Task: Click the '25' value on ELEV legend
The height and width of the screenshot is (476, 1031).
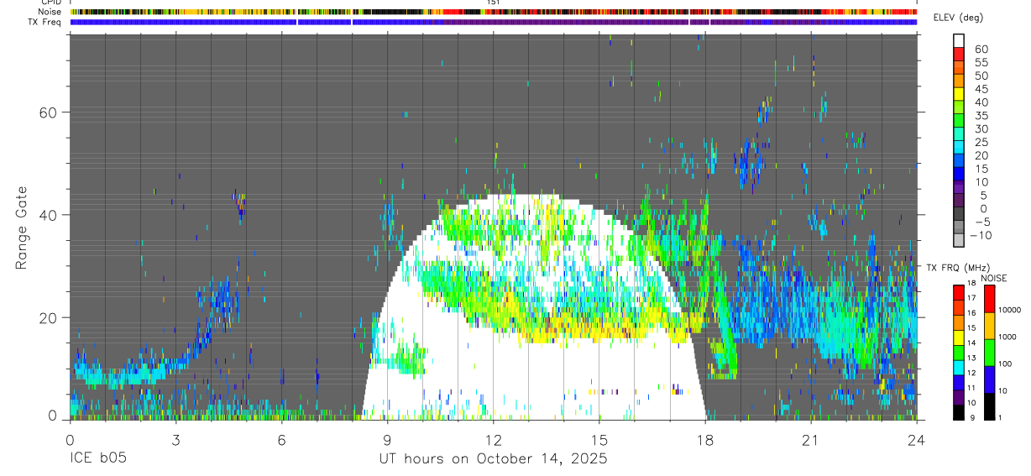Action: pyautogui.click(x=980, y=143)
